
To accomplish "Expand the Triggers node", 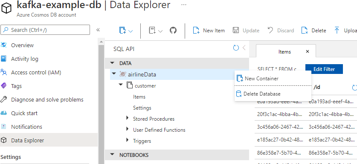I will pyautogui.click(x=128, y=141).
